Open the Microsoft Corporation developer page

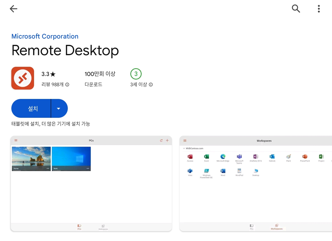[x=45, y=36]
